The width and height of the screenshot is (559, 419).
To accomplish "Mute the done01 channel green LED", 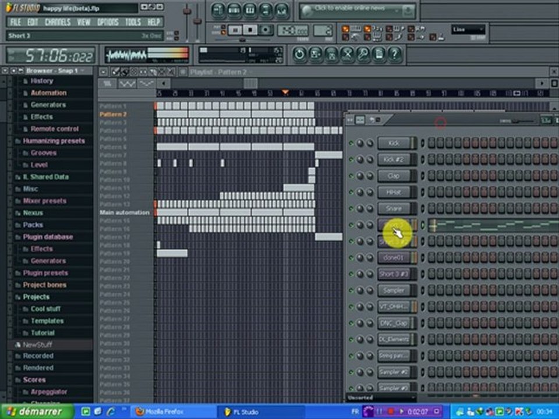I will tap(351, 257).
